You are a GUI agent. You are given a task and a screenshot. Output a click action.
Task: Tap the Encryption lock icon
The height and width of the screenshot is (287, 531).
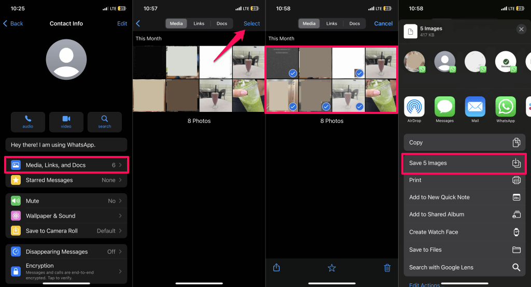click(x=16, y=271)
